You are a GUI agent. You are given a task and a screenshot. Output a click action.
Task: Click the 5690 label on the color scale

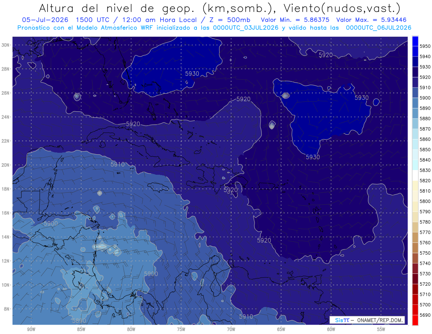coord(425,315)
